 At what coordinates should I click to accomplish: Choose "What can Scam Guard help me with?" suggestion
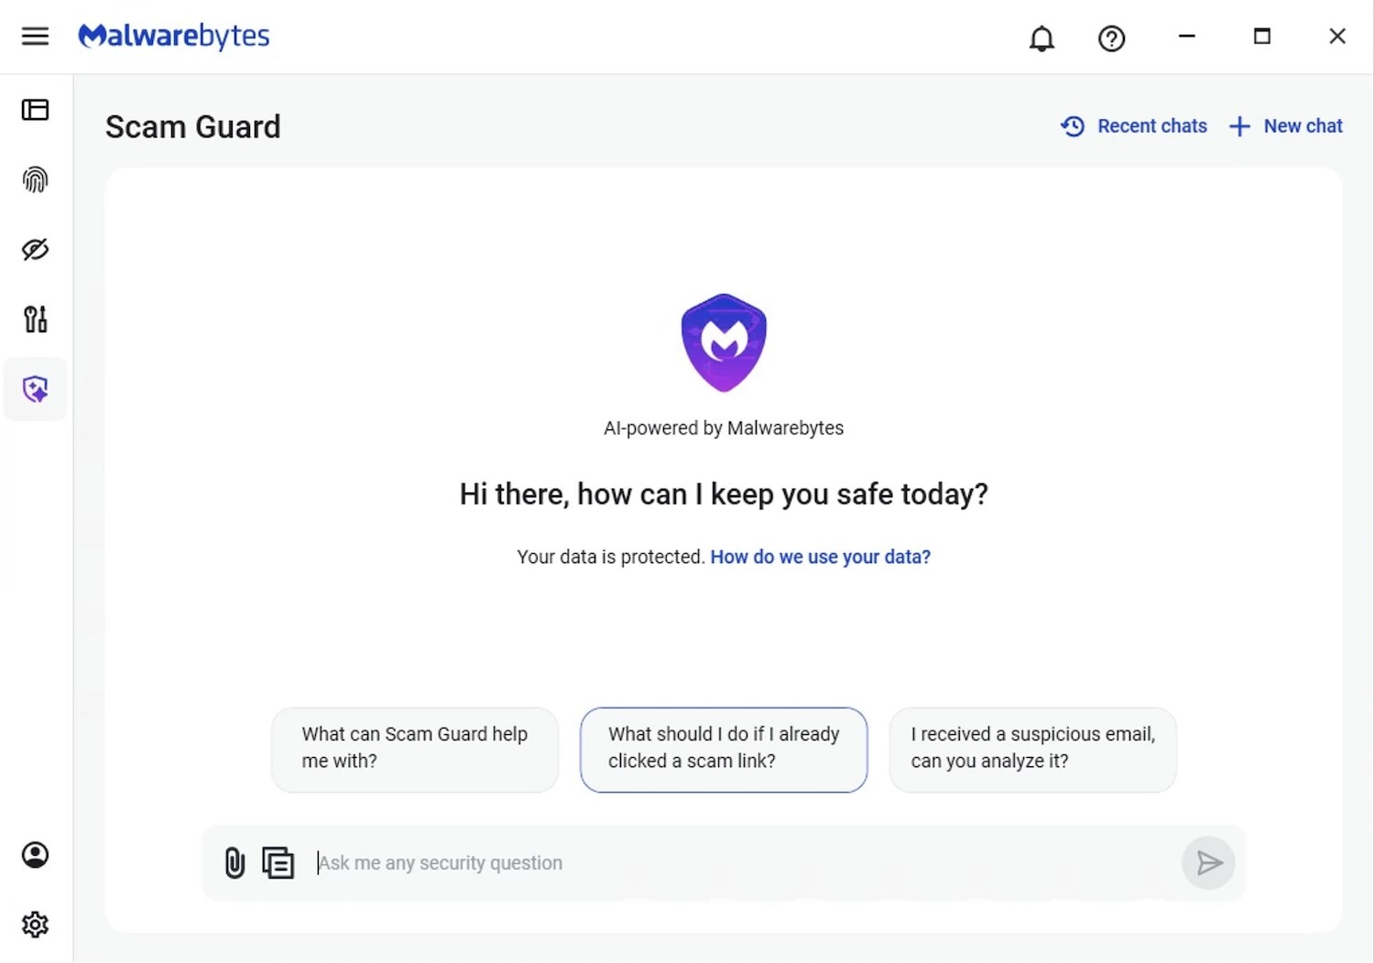[415, 748]
